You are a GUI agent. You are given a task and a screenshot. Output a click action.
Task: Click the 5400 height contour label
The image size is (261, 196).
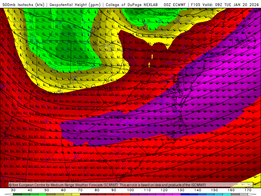[x=118, y=117]
